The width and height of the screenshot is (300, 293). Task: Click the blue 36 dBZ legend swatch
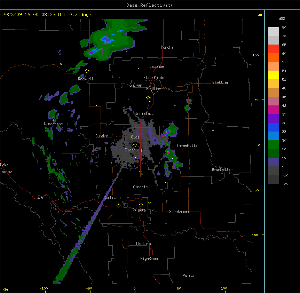(274, 127)
